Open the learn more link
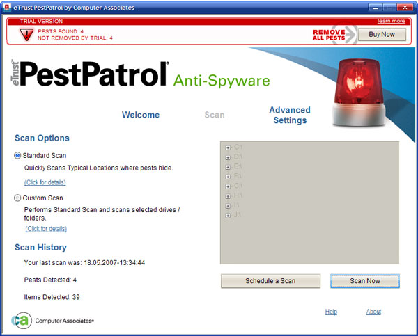The width and height of the screenshot is (418, 336). 391,21
